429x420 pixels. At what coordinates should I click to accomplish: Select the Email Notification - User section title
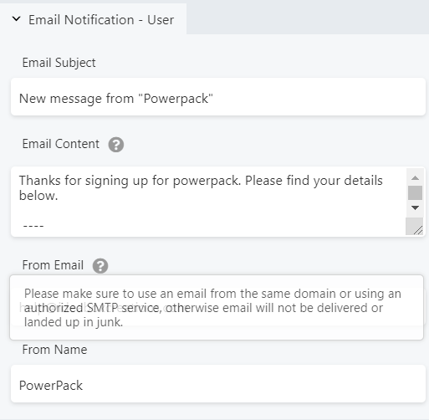click(101, 20)
